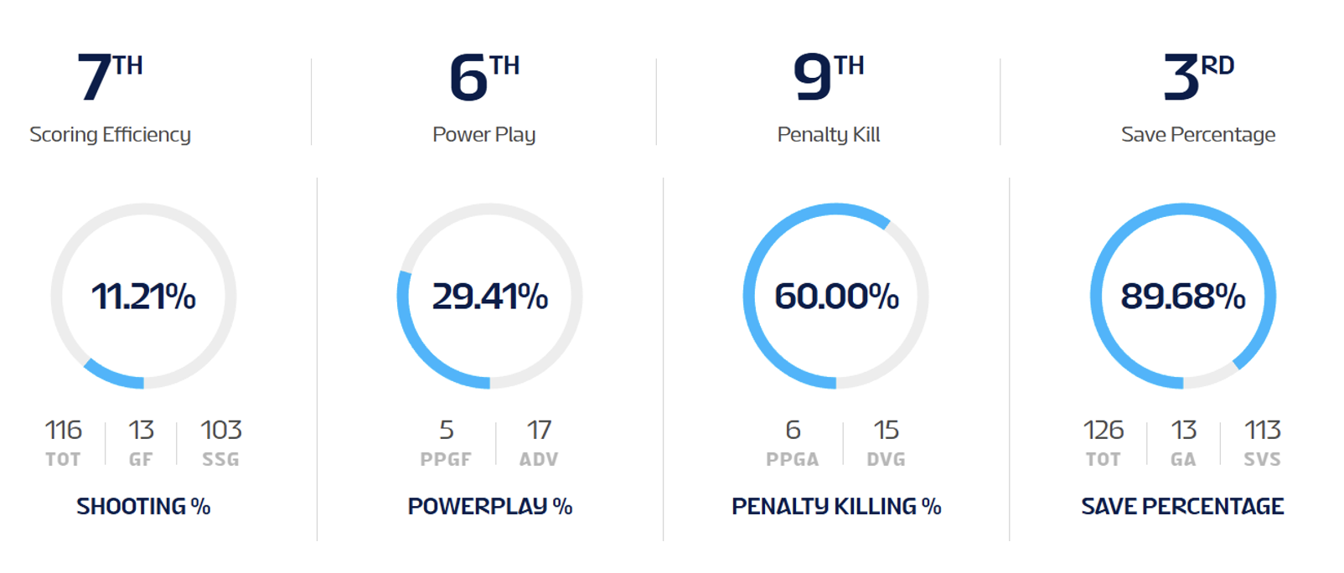Click the 3RD Save Percentage rank
1344x573 pixels.
[x=1198, y=78]
